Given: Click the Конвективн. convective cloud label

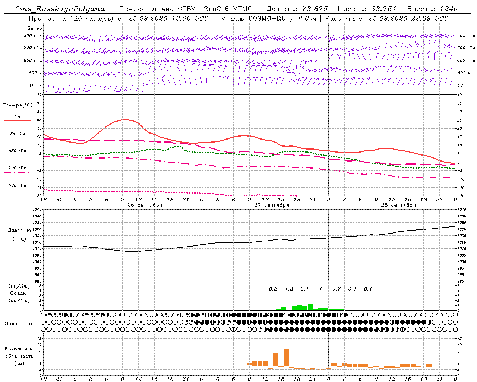Looking at the screenshot, I should [x=19, y=349].
